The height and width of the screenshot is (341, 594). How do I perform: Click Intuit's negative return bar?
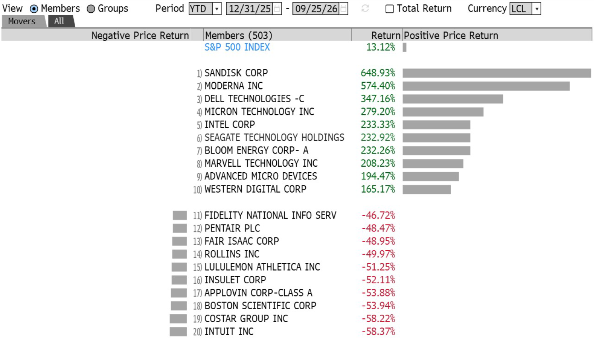178,331
